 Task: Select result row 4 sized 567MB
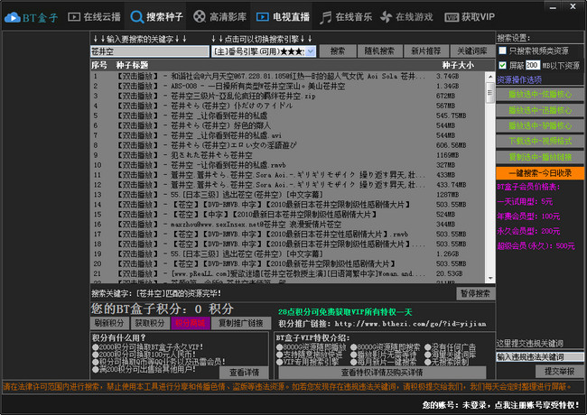287,106
